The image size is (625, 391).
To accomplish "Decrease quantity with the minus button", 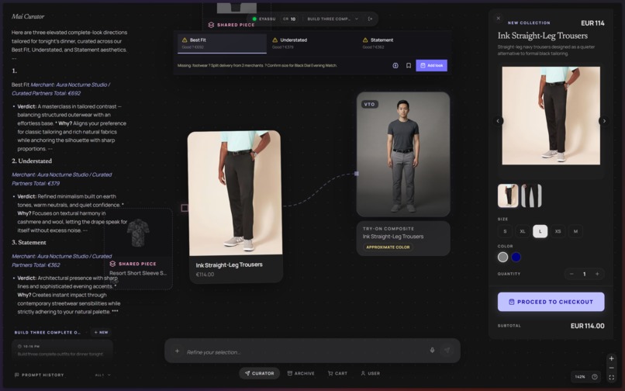I will [571, 274].
